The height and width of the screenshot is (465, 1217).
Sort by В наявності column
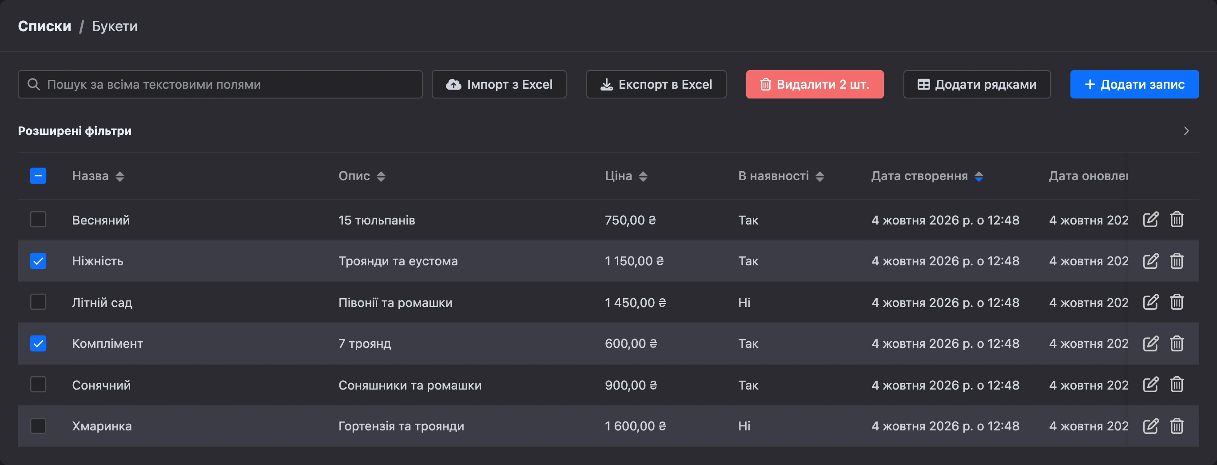(819, 176)
